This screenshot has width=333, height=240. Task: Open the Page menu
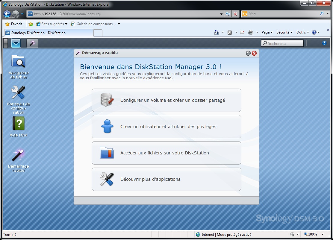tap(267, 32)
